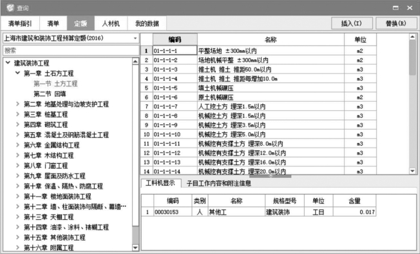Collapse the 建筑装饰工程 tree node
This screenshot has height=254, width=420.
coord(8,63)
